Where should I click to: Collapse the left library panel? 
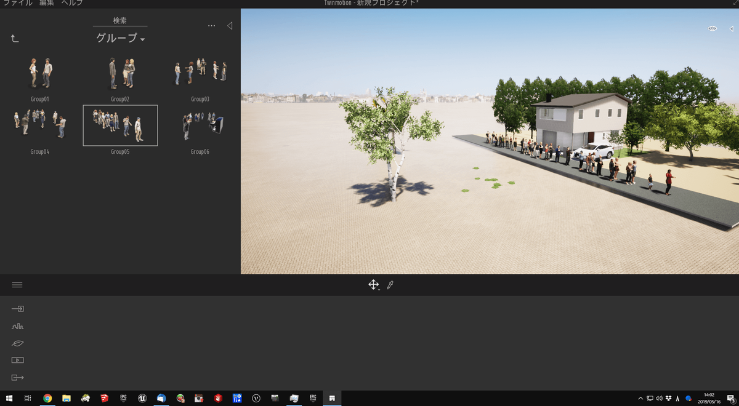coord(230,26)
